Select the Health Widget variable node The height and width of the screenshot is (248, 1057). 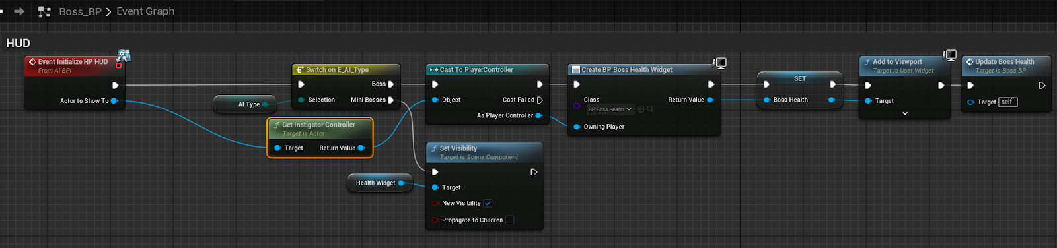380,183
